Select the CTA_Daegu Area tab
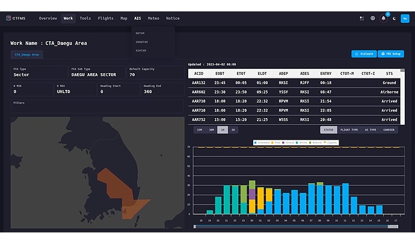Image resolution: width=415 pixels, height=244 pixels. pos(27,55)
